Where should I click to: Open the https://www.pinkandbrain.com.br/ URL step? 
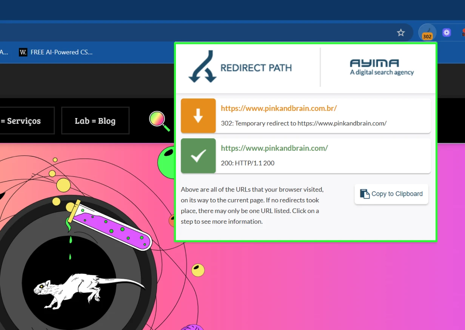point(279,108)
